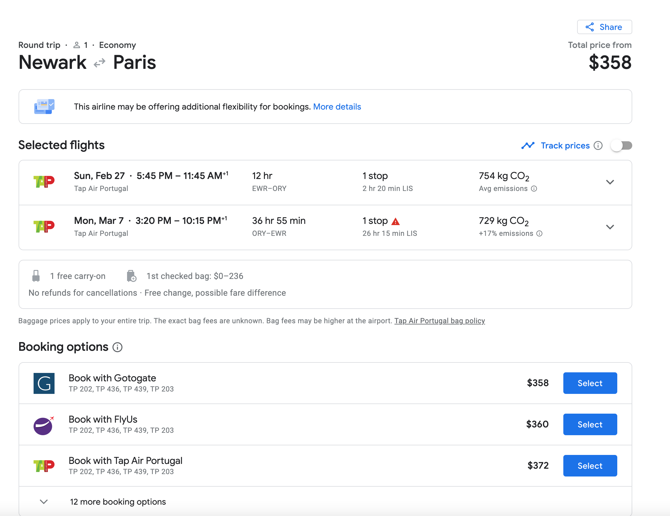This screenshot has height=516, width=670.
Task: Click the Gotogate logo icon
Action: [44, 383]
